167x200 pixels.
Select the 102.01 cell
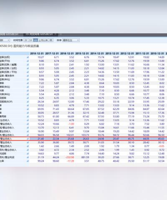[x=70, y=135]
